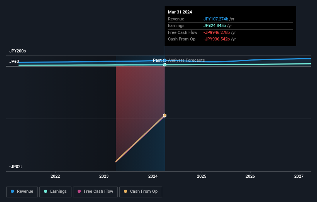This screenshot has height=202, width=317.
Task: Click the -JP¥2t y-axis label
Action: click(15, 167)
